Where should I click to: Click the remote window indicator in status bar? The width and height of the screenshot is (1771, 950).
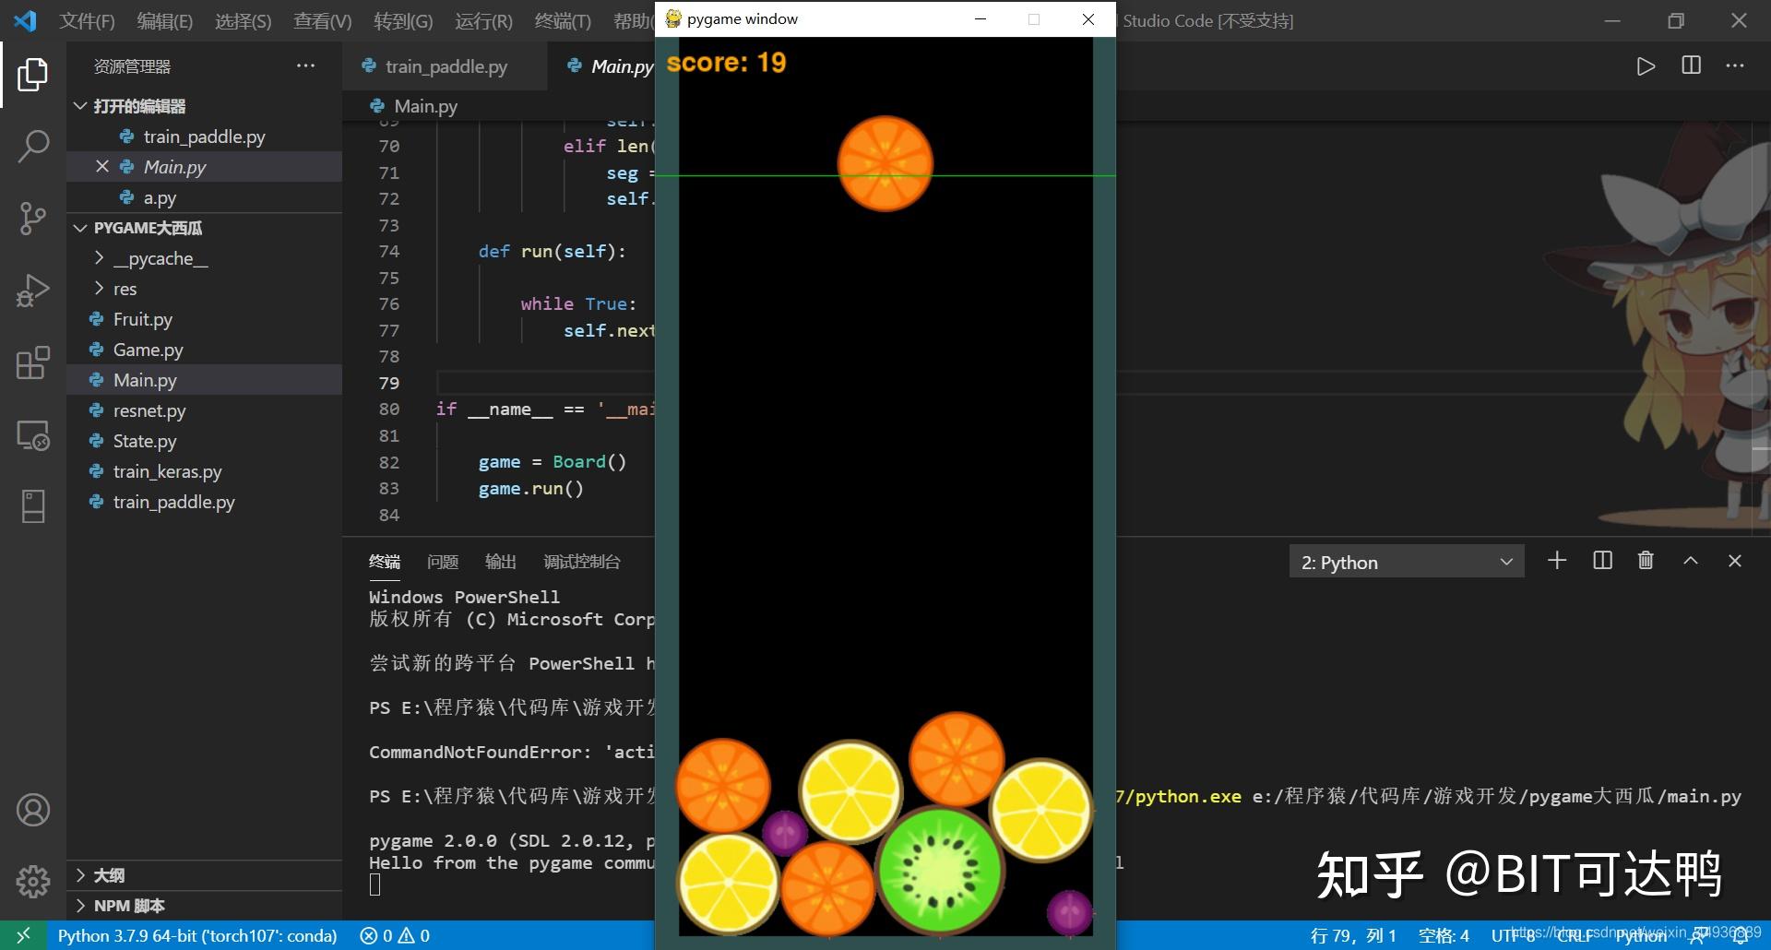[23, 935]
